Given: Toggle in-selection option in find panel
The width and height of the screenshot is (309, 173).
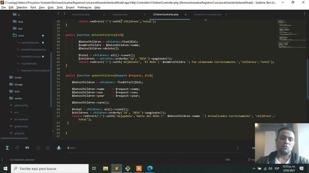Looking at the screenshot, I should coord(48,148).
